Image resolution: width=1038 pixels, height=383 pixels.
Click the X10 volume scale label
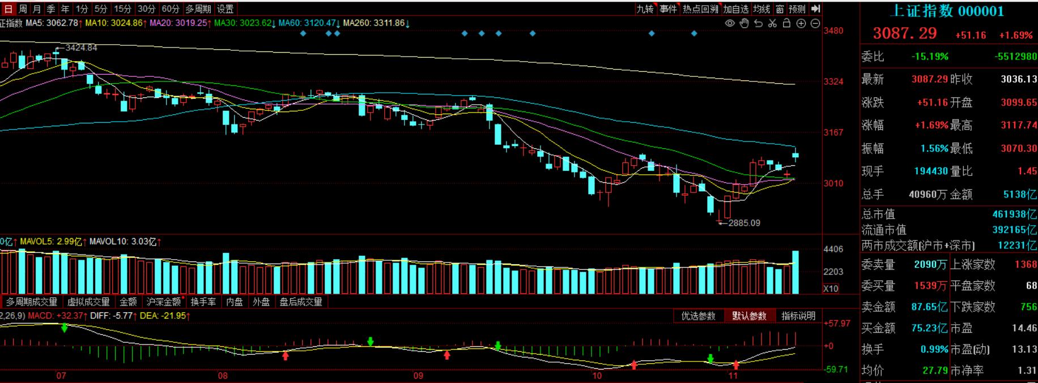(831, 289)
